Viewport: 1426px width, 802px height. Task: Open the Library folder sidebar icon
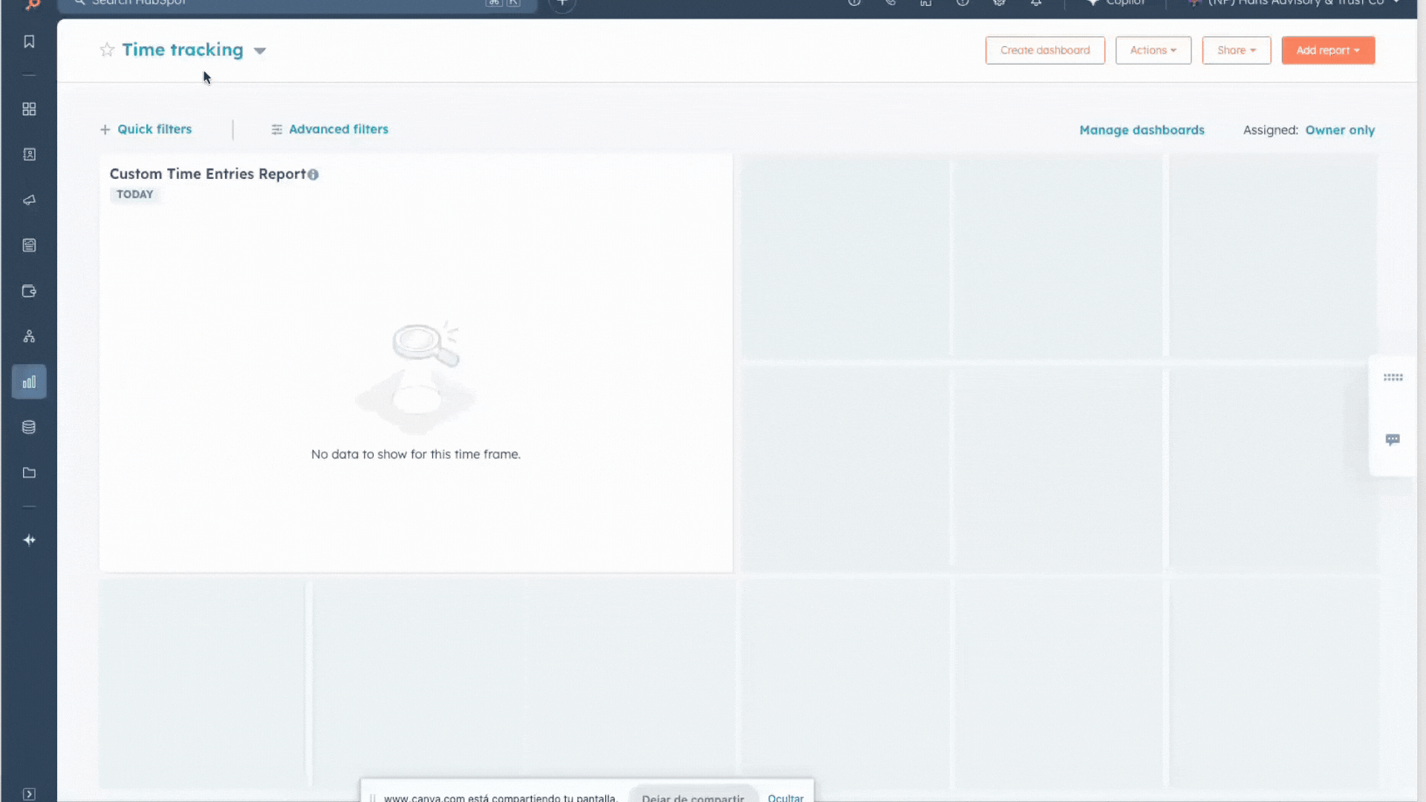click(x=29, y=473)
